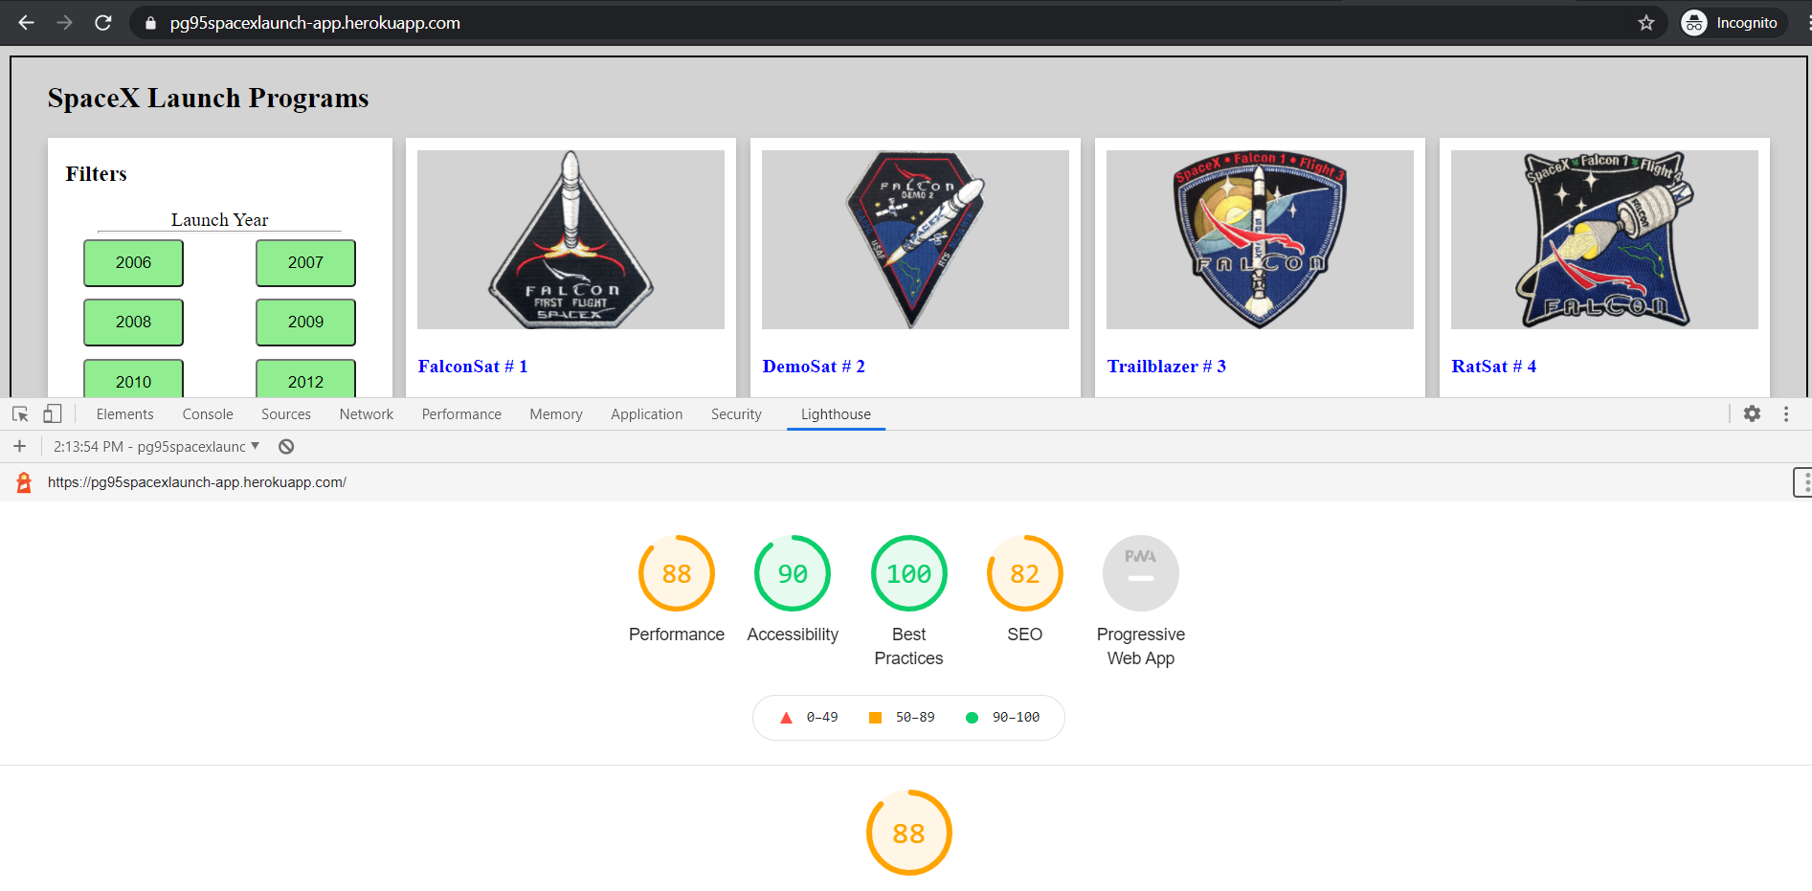Open Lighthouse report tools menu
Screen dimensions: 1812x891
tap(1802, 482)
